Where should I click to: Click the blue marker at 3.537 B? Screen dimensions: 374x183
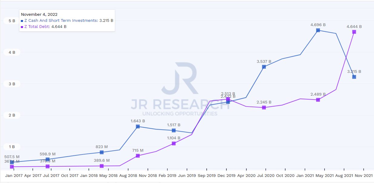point(264,67)
